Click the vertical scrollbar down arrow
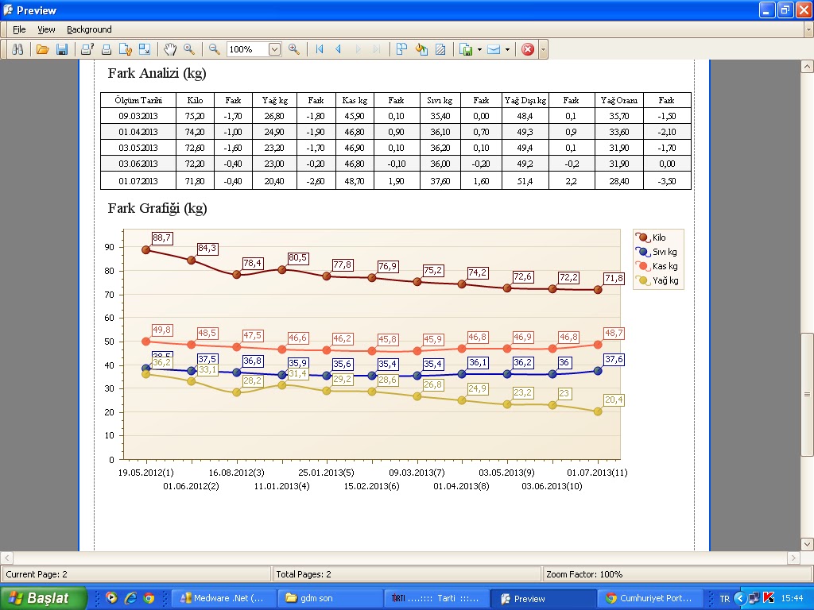The width and height of the screenshot is (814, 610). 808,544
